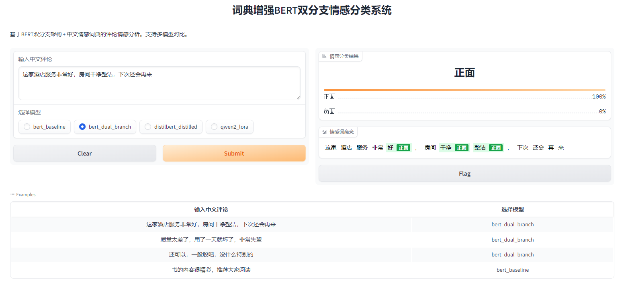Viewport: 628px width, 285px height.
Task: Click the 正面 tag after the word 整洁
Action: click(496, 148)
